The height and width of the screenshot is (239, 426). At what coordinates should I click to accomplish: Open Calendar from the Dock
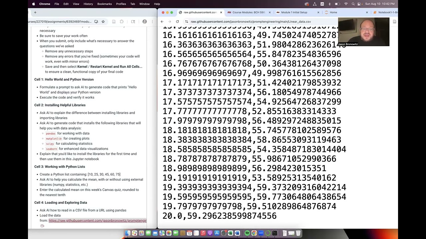189,233
